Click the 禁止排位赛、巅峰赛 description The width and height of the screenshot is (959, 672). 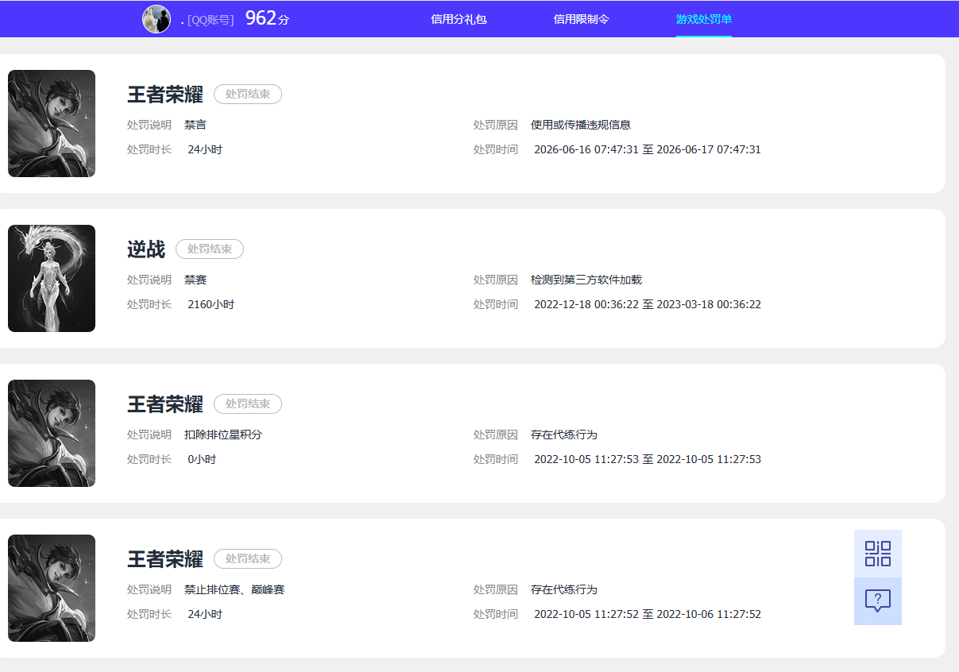coord(234,589)
